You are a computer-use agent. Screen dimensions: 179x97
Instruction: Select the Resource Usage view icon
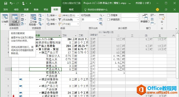click(40, 15)
